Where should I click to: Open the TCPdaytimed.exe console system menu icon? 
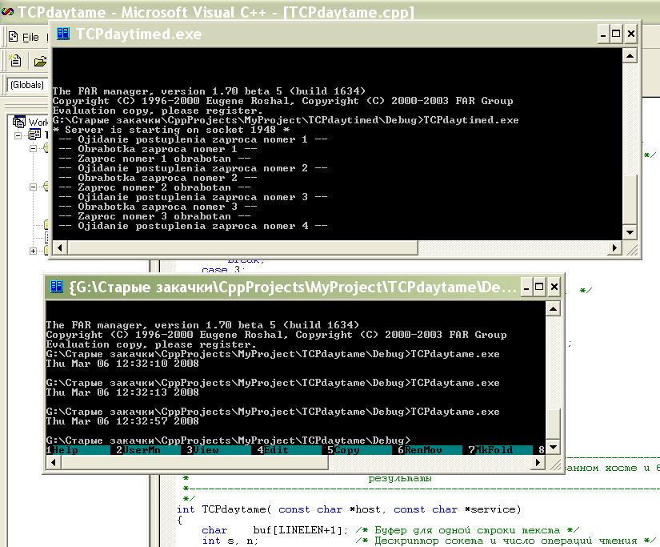[x=63, y=34]
